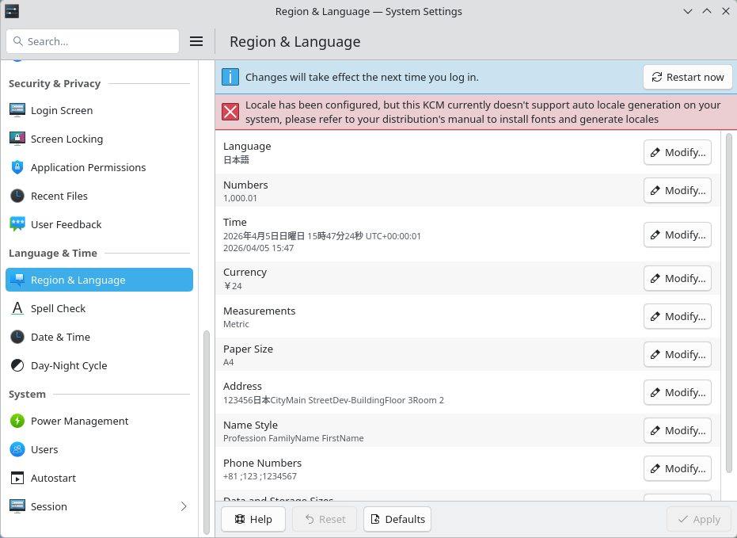The height and width of the screenshot is (538, 737).
Task: Modify the Currency format
Action: point(677,278)
